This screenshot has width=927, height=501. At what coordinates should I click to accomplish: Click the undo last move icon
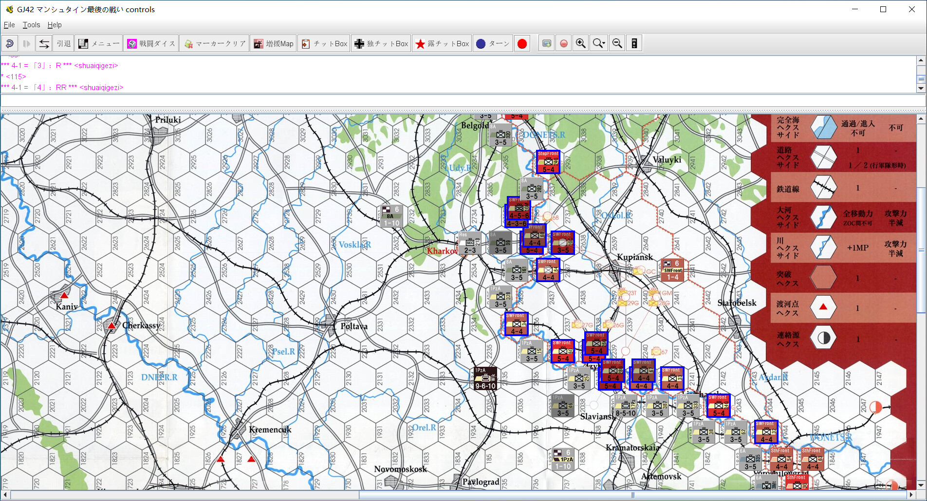pos(10,44)
